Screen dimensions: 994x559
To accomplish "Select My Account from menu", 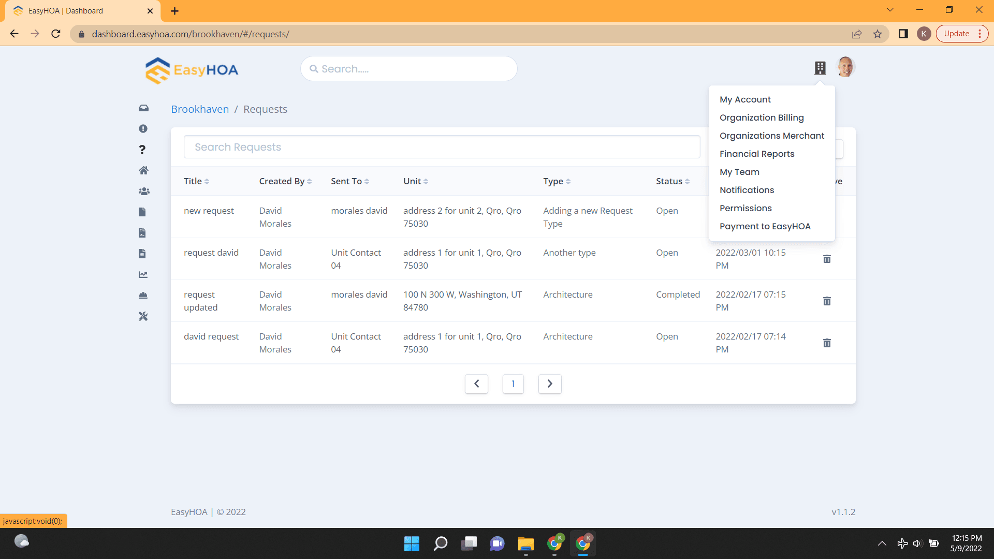I will 745,99.
